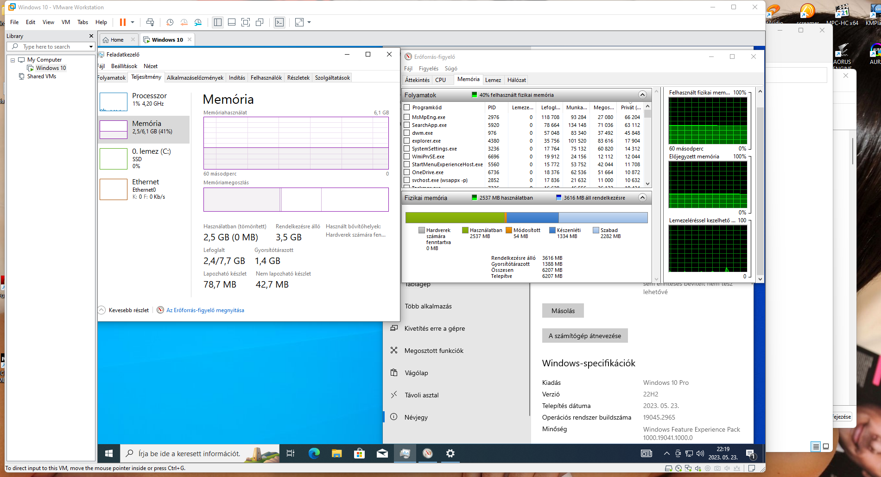Open Microsoft Edge from the guest taskbar
The width and height of the screenshot is (881, 477).
pyautogui.click(x=314, y=453)
